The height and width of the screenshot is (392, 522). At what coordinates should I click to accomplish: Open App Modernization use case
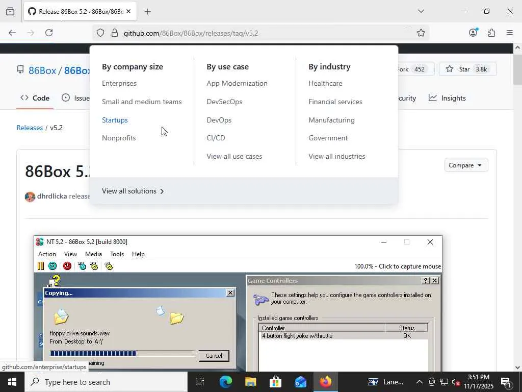pyautogui.click(x=237, y=83)
